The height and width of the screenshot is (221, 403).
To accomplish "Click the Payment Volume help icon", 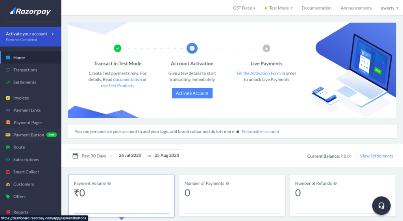I will [109, 184].
